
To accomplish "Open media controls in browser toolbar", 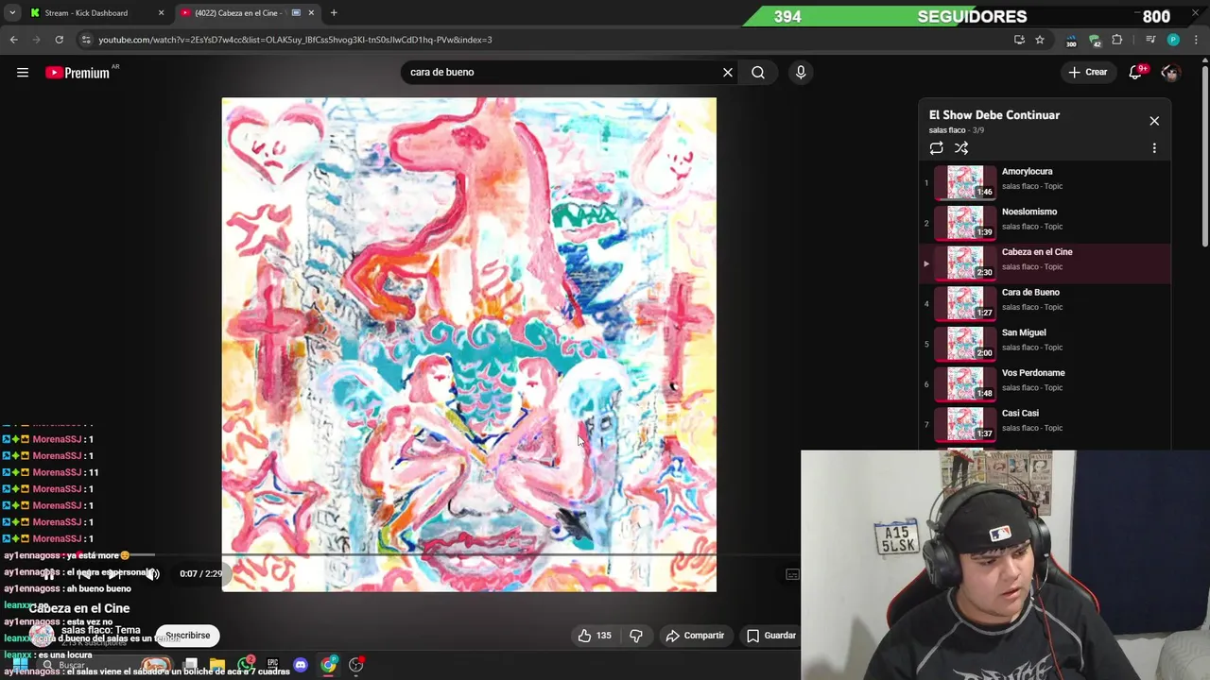I will click(1150, 40).
